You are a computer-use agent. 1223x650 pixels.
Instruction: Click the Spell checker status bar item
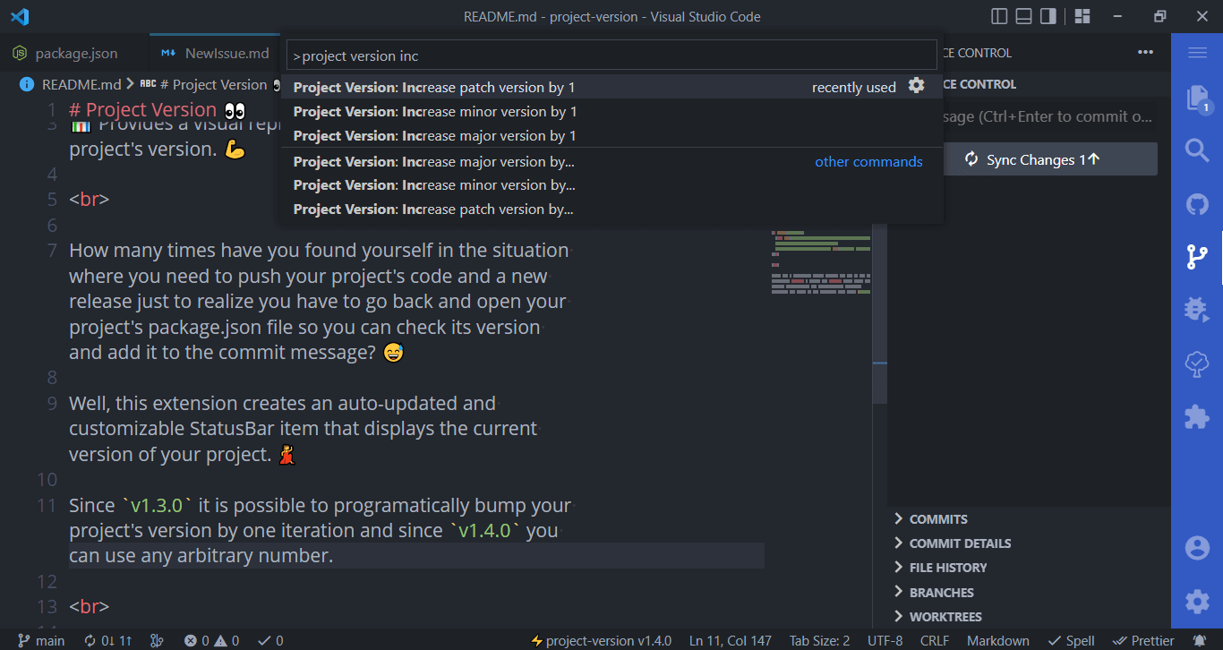[1070, 640]
